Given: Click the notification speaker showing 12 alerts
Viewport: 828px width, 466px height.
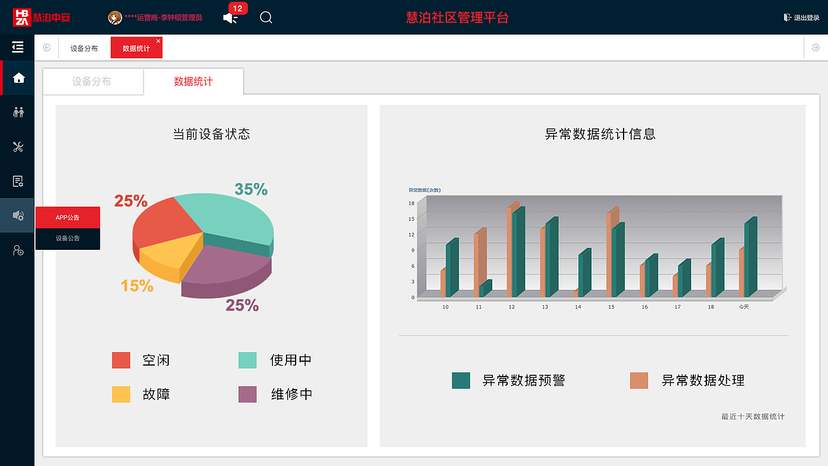Looking at the screenshot, I should [x=230, y=17].
